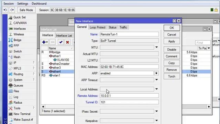Open the Session menu
This screenshot has width=220, height=124.
[x=9, y=3]
